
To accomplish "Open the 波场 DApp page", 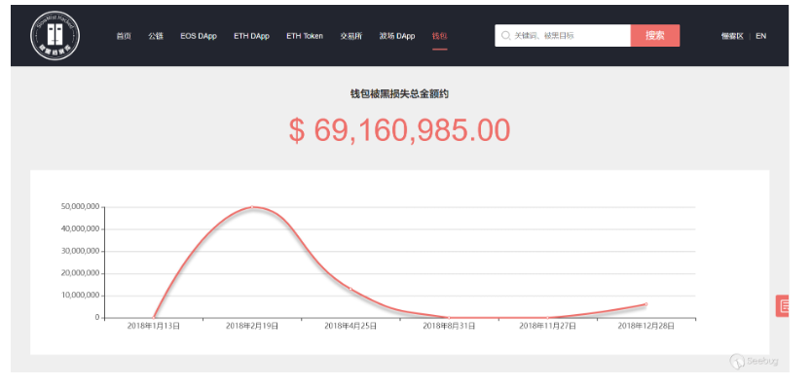I will [397, 36].
